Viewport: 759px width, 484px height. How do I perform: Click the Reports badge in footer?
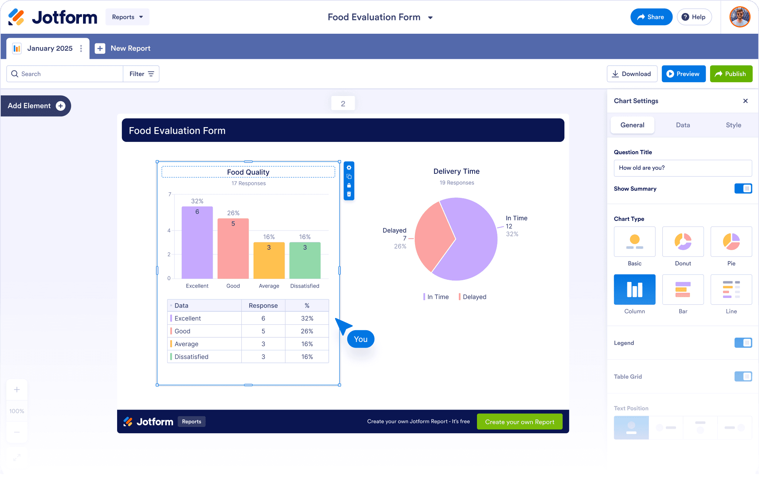point(192,422)
